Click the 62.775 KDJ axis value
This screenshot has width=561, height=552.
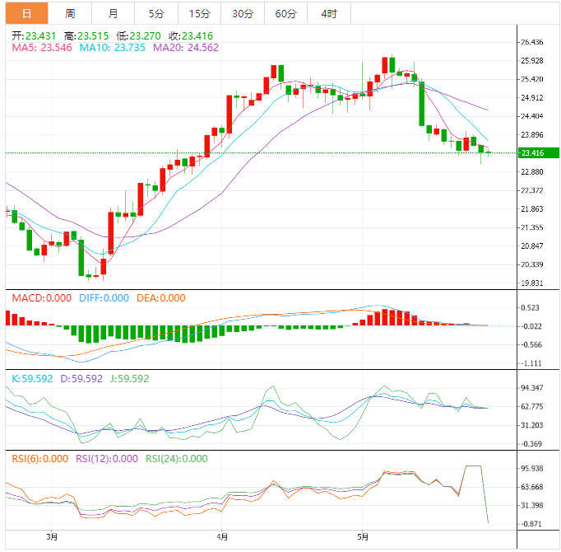532,406
